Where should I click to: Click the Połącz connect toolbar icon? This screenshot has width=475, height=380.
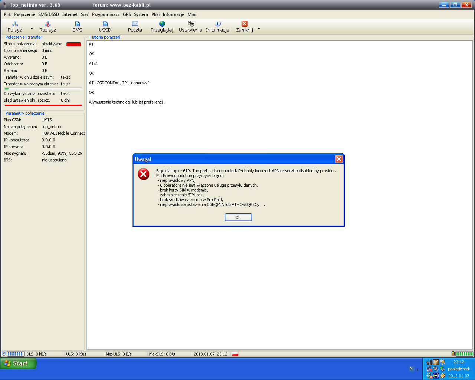click(15, 24)
